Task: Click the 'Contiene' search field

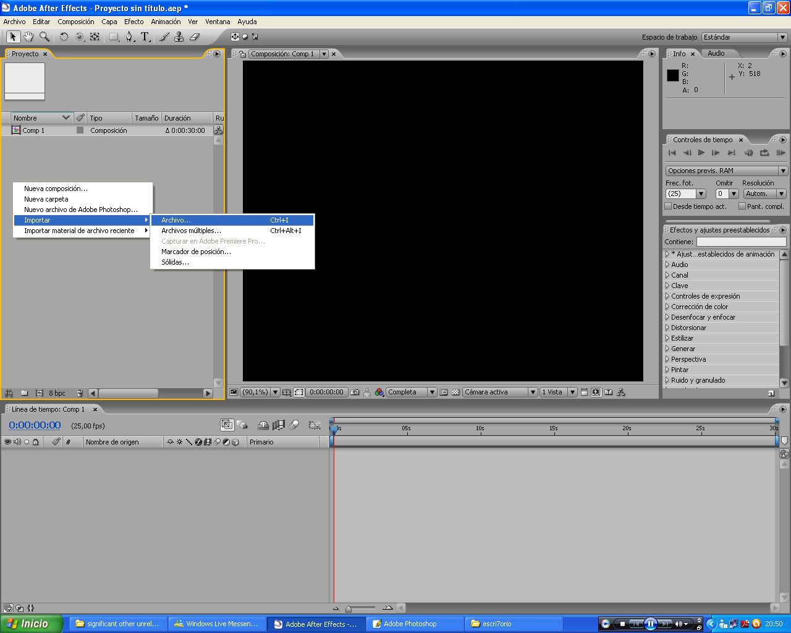Action: point(742,242)
